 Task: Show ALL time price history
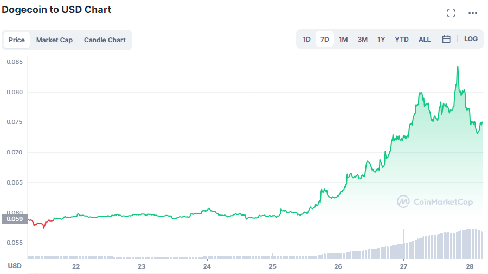(425, 40)
